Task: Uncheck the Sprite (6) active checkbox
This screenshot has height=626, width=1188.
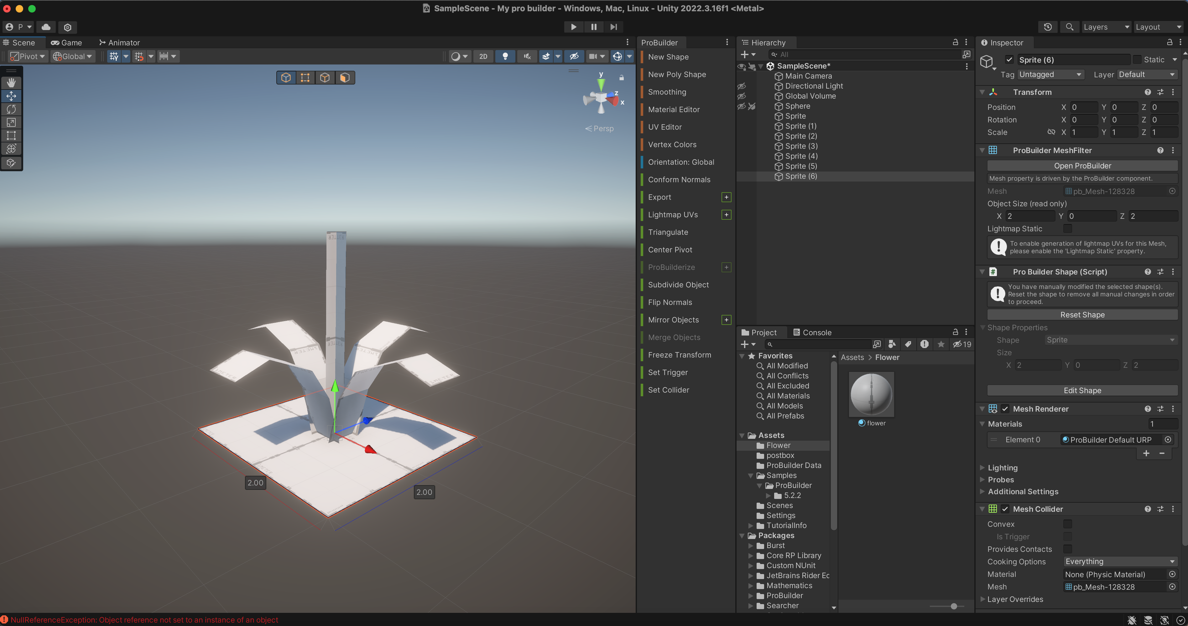Action: click(1009, 60)
